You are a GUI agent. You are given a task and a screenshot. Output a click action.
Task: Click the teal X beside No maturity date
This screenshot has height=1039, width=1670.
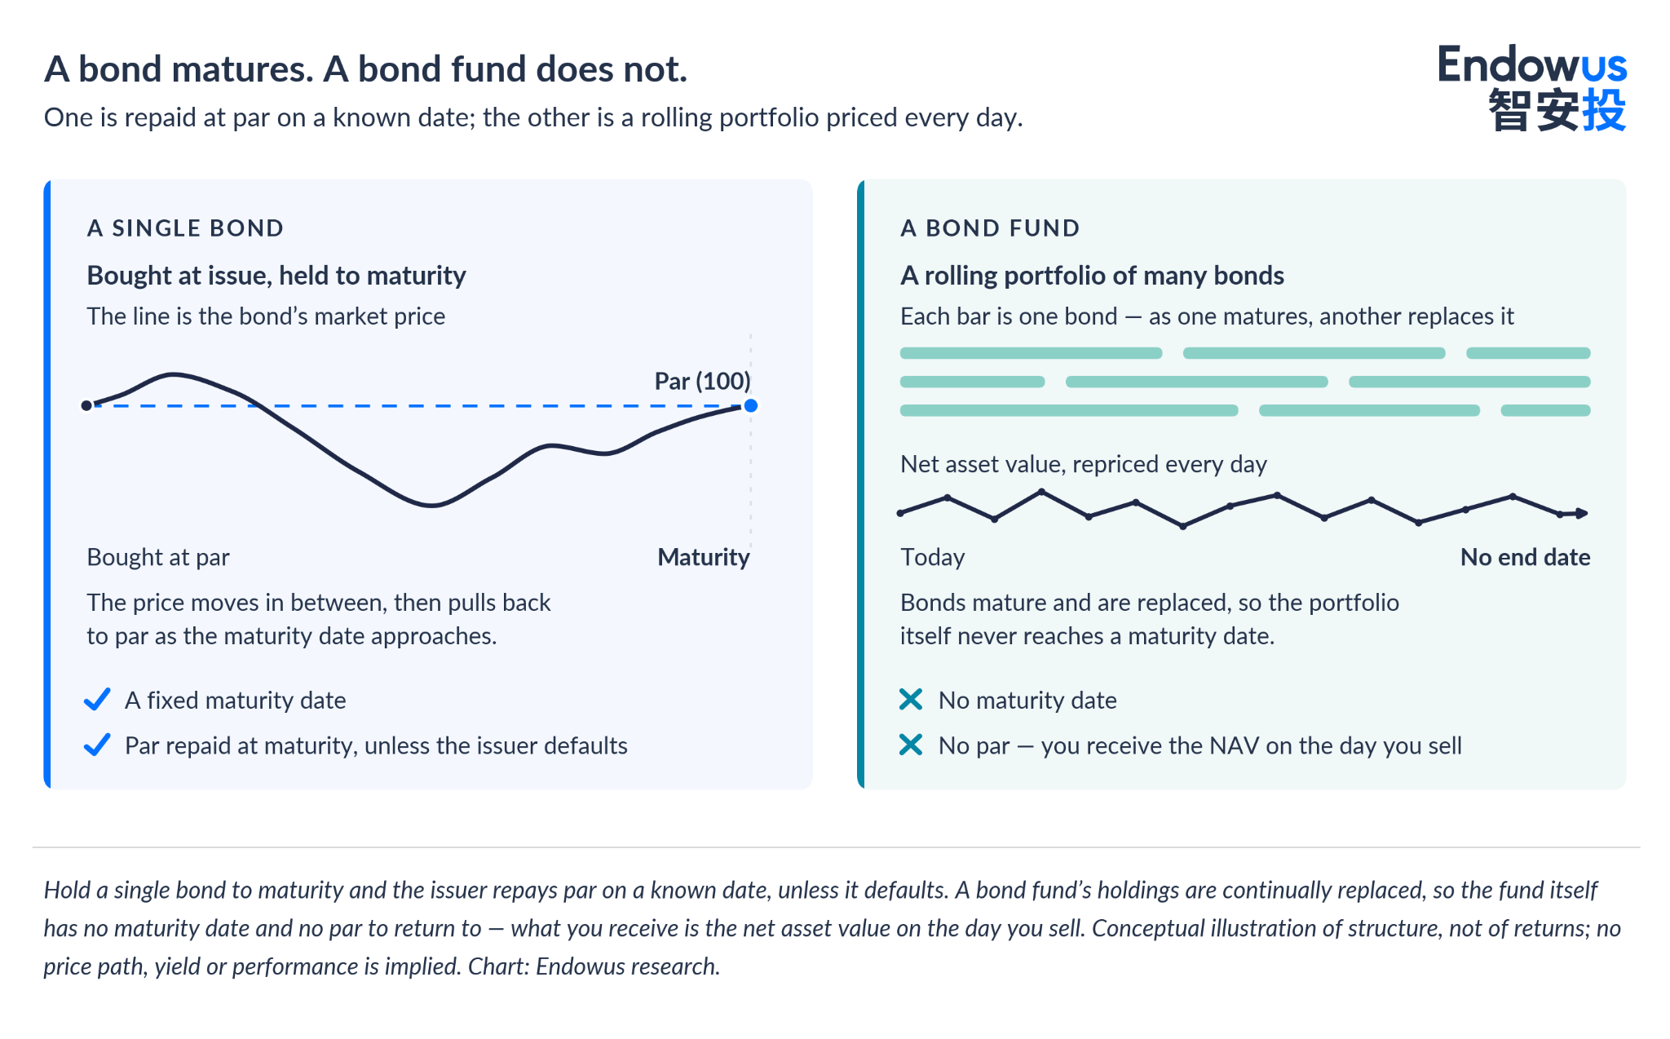click(911, 700)
